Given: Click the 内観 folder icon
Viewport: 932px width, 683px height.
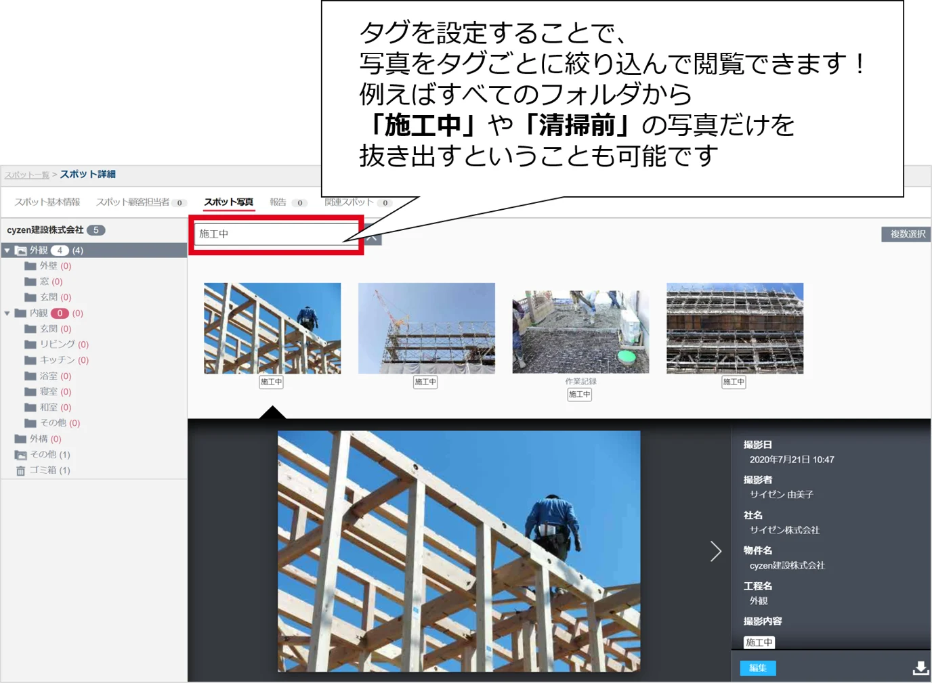Looking at the screenshot, I should [21, 313].
